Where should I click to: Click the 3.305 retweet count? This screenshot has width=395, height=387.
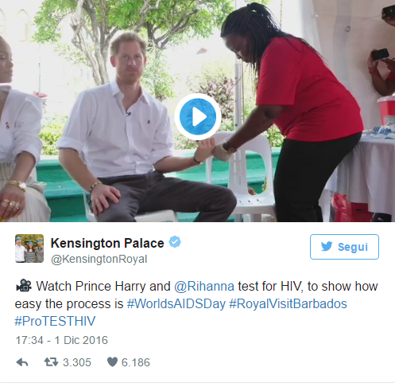point(77,362)
